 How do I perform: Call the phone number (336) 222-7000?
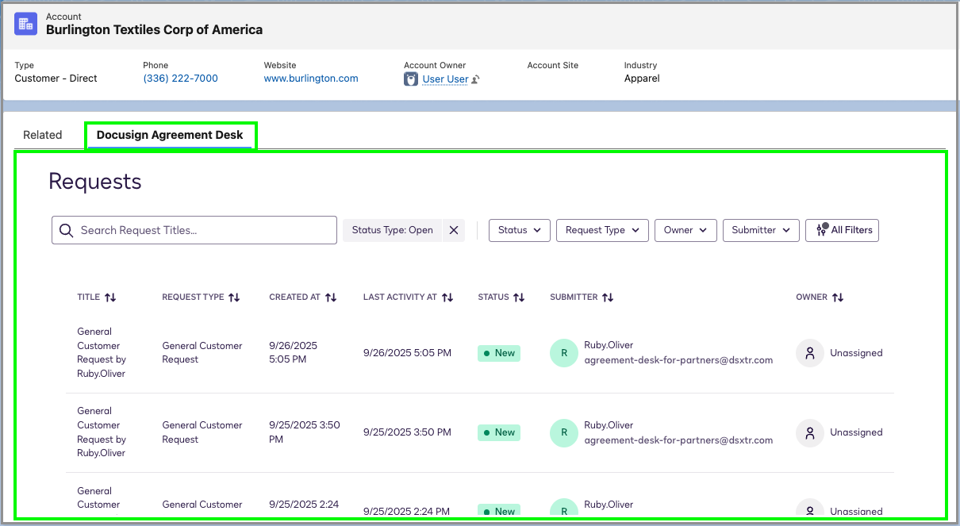(180, 78)
